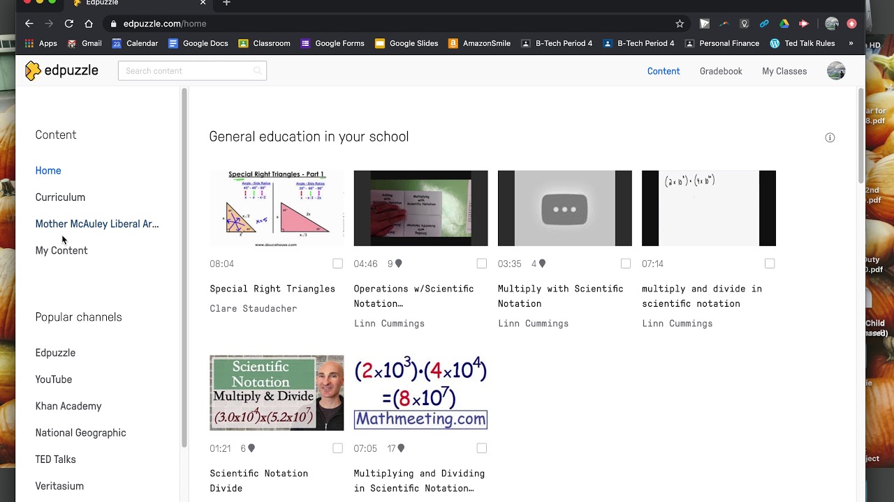Open Mother McAuley Liberal Arts content
Image resolution: width=894 pixels, height=502 pixels.
[97, 224]
